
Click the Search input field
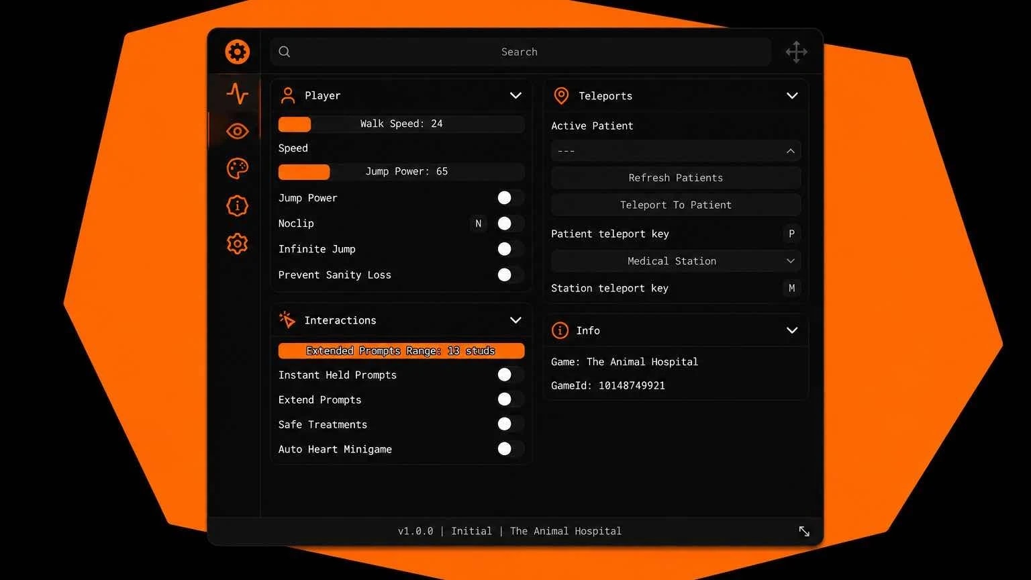pos(520,52)
